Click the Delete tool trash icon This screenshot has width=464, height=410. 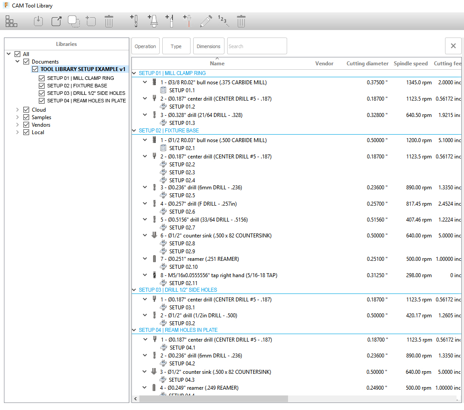coord(241,21)
